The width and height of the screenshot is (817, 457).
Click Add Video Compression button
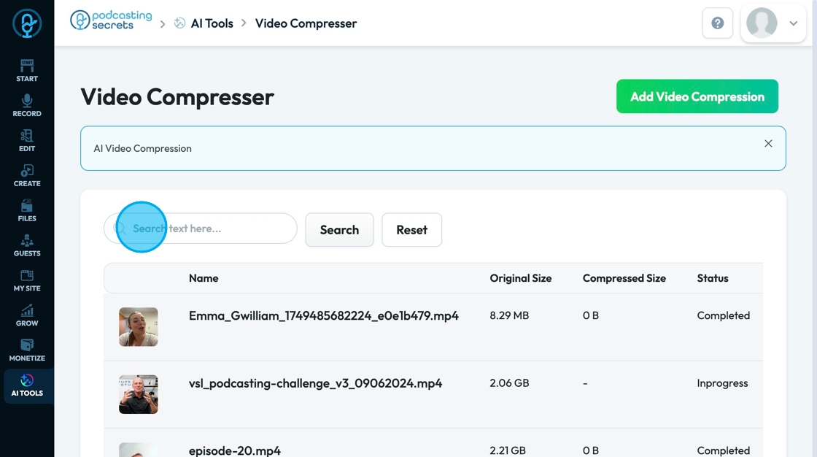pos(697,96)
